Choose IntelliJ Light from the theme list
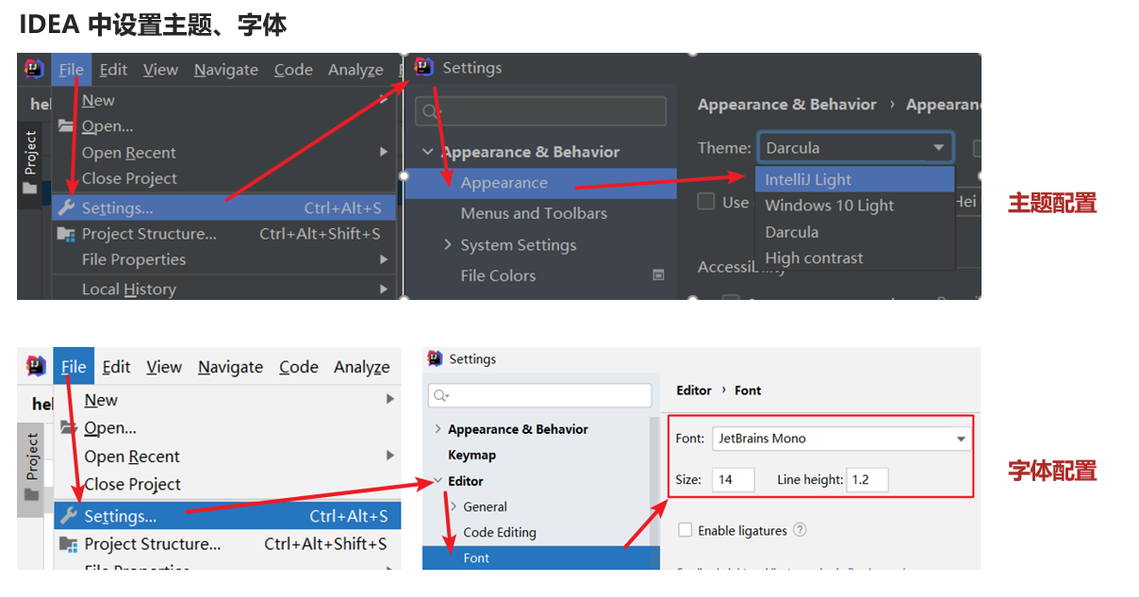The height and width of the screenshot is (597, 1139). coord(808,179)
